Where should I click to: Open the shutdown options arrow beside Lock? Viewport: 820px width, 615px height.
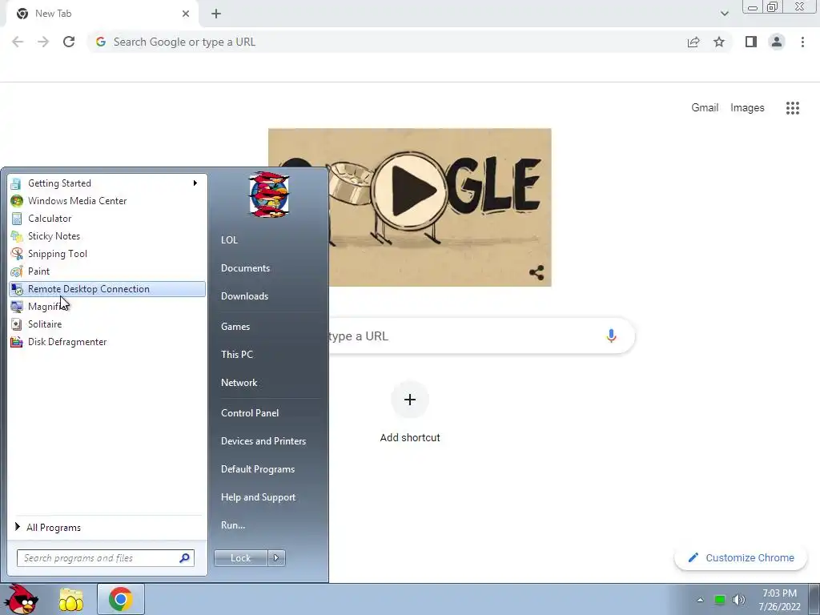pyautogui.click(x=276, y=558)
